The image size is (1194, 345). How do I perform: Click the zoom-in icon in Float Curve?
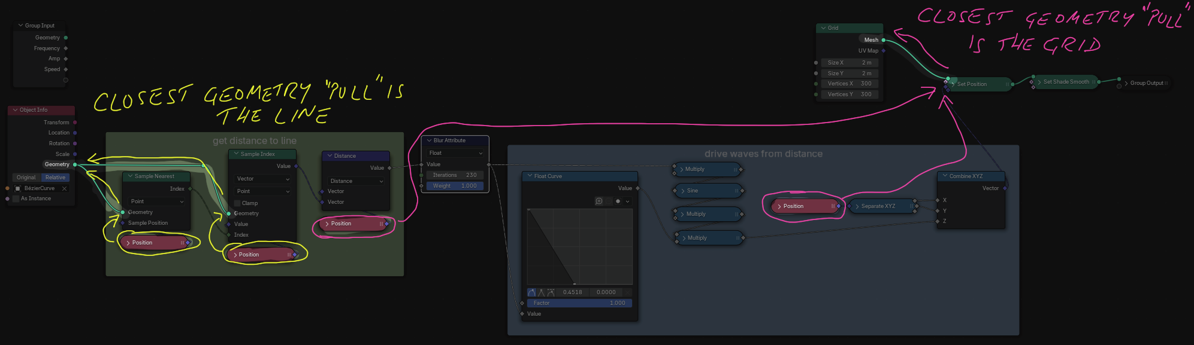[599, 201]
